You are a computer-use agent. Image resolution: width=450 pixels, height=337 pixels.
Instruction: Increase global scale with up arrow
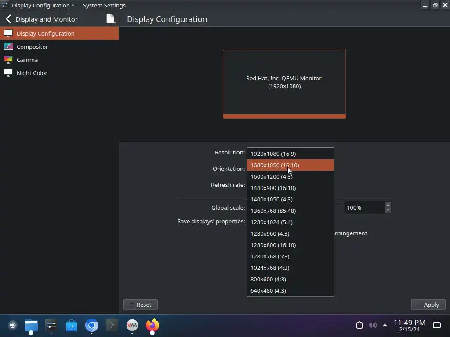[x=388, y=205]
